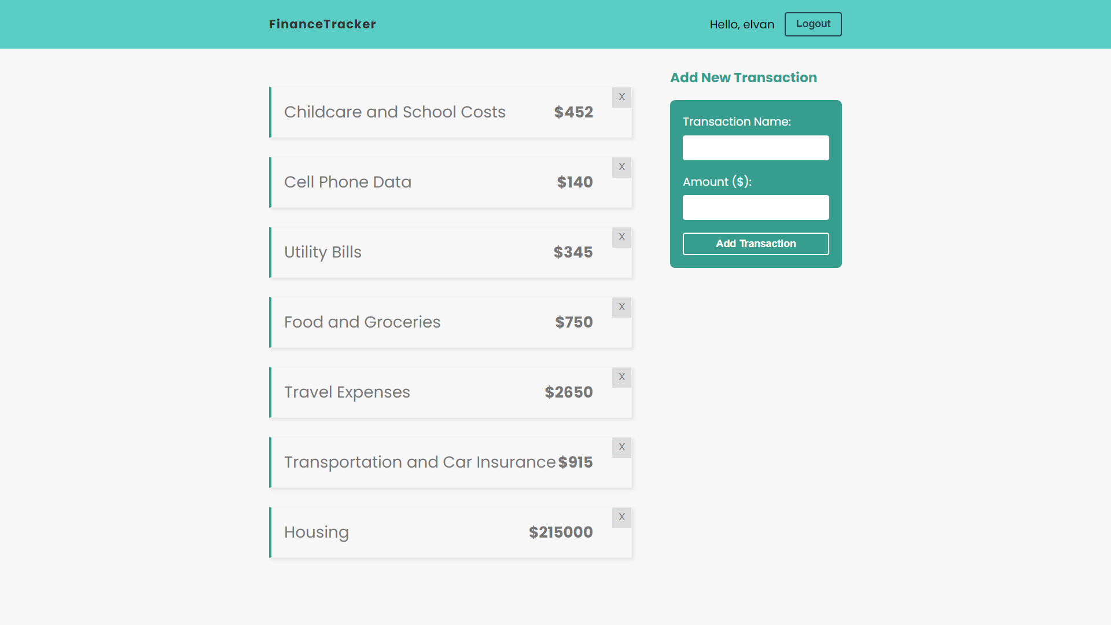Click the delete icon for Travel Expenses

click(622, 377)
